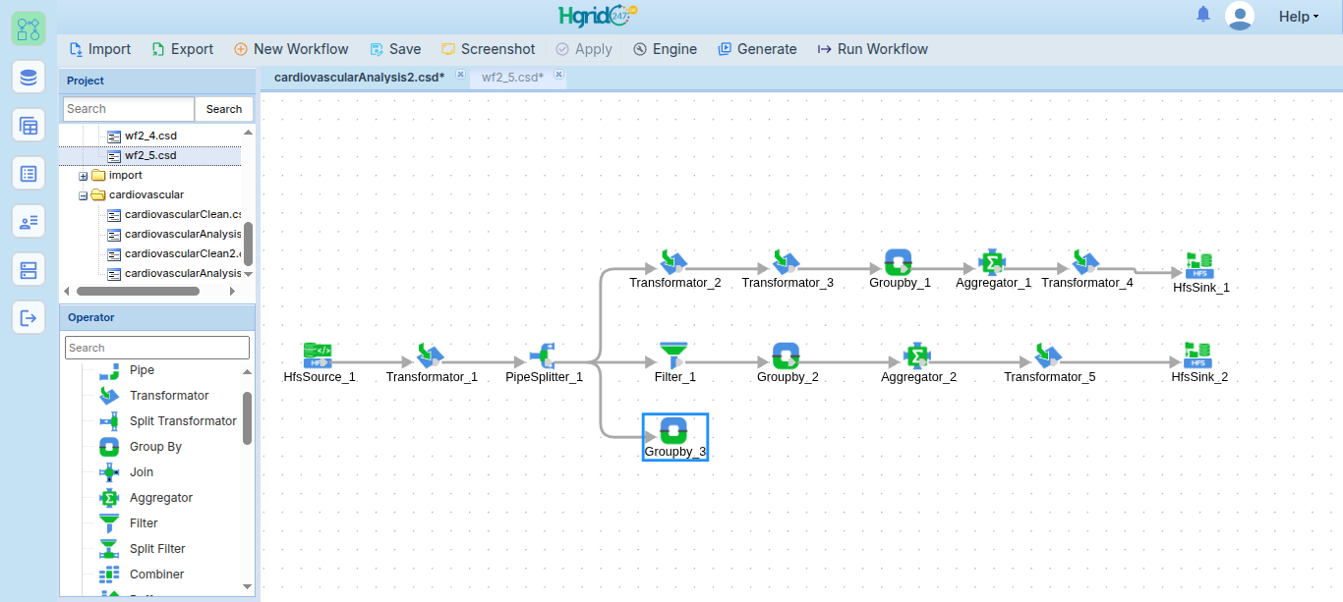Viewport: 1343px width, 602px height.
Task: Collapse the cardiovascular folder
Action: 84,195
